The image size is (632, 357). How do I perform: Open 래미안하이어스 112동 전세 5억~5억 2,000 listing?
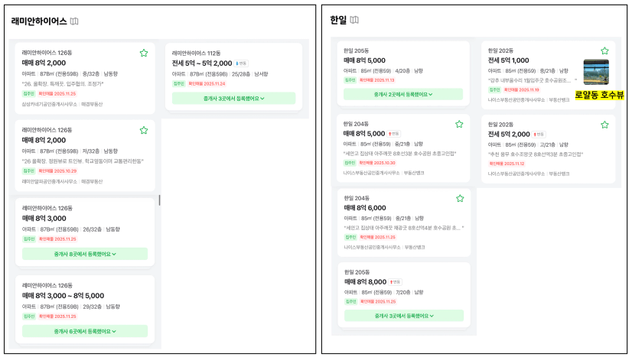coord(202,63)
